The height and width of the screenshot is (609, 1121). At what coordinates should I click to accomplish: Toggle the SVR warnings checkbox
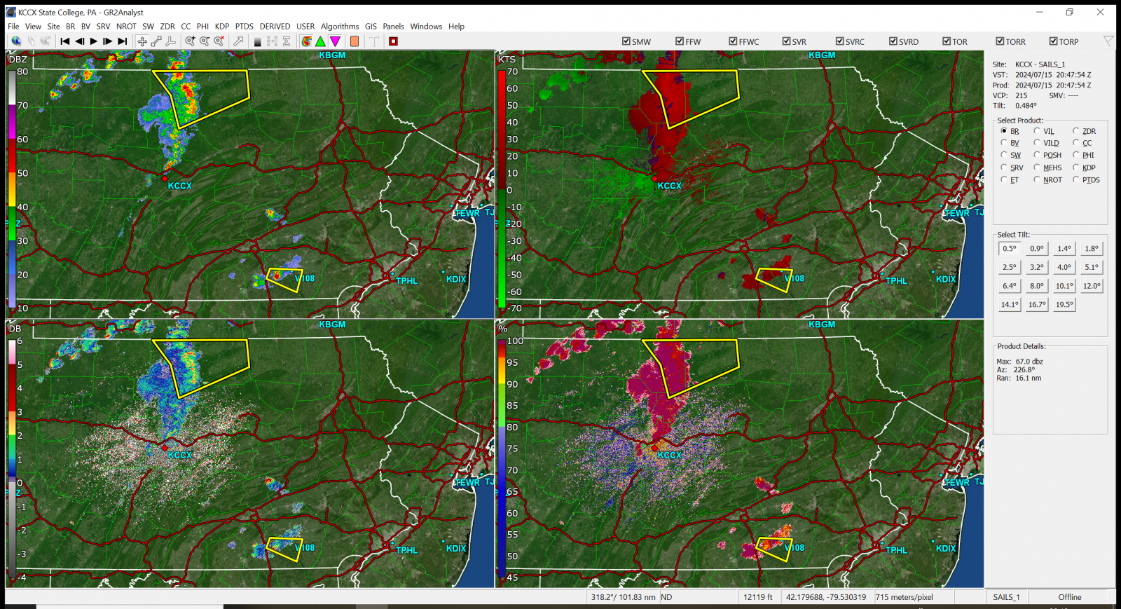786,41
